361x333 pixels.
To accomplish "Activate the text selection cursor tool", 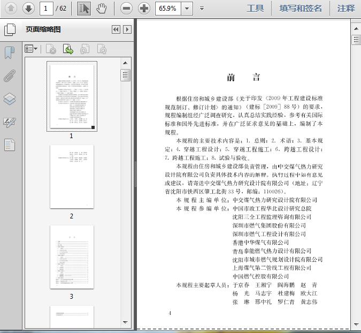I will (84, 8).
